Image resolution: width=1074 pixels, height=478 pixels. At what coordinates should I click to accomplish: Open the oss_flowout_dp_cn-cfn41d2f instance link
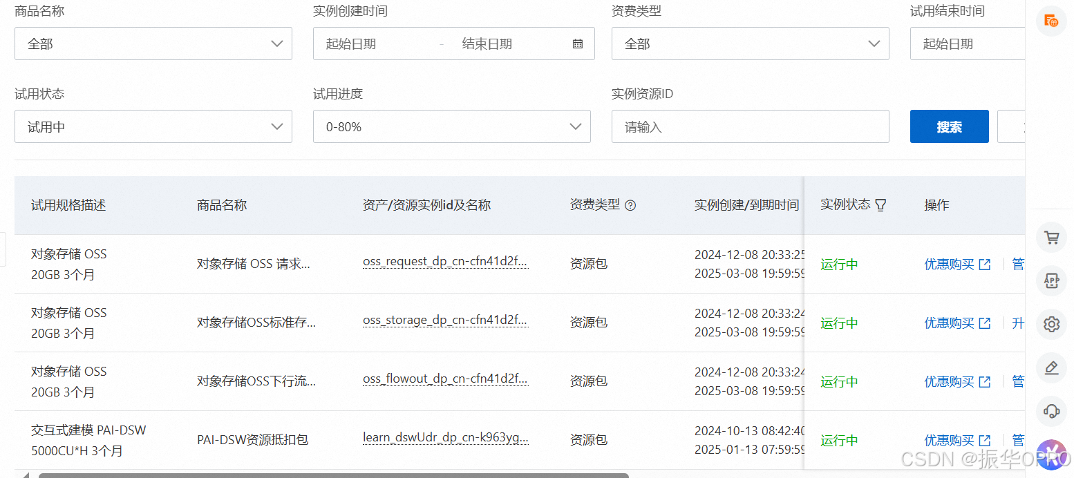446,379
